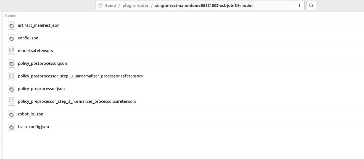Click the current folder breadcrumb simple-test-nano-dome08121503-act-job-84-model

click(204, 6)
